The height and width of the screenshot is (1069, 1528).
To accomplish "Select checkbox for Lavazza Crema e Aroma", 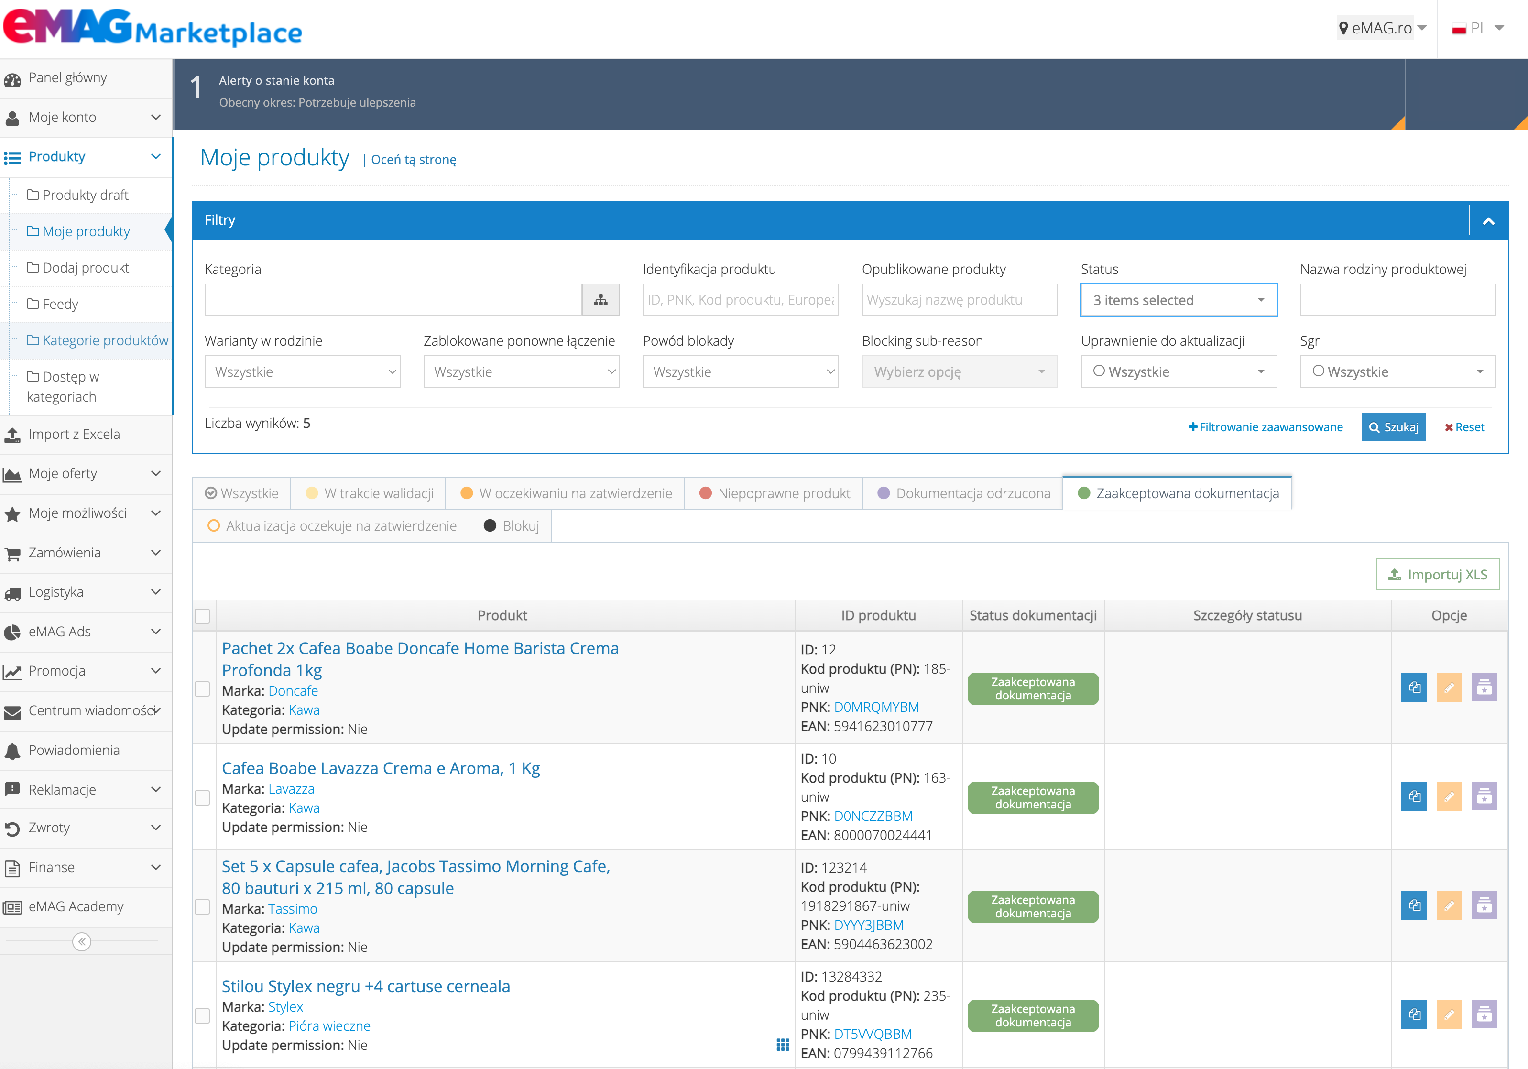I will 202,797.
